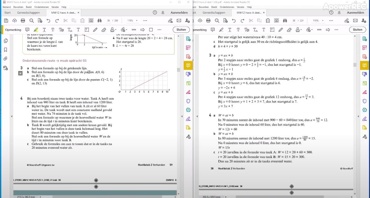This screenshot has height=198, width=370.
Task: Switch to Start tab in left window
Action: point(8,12)
